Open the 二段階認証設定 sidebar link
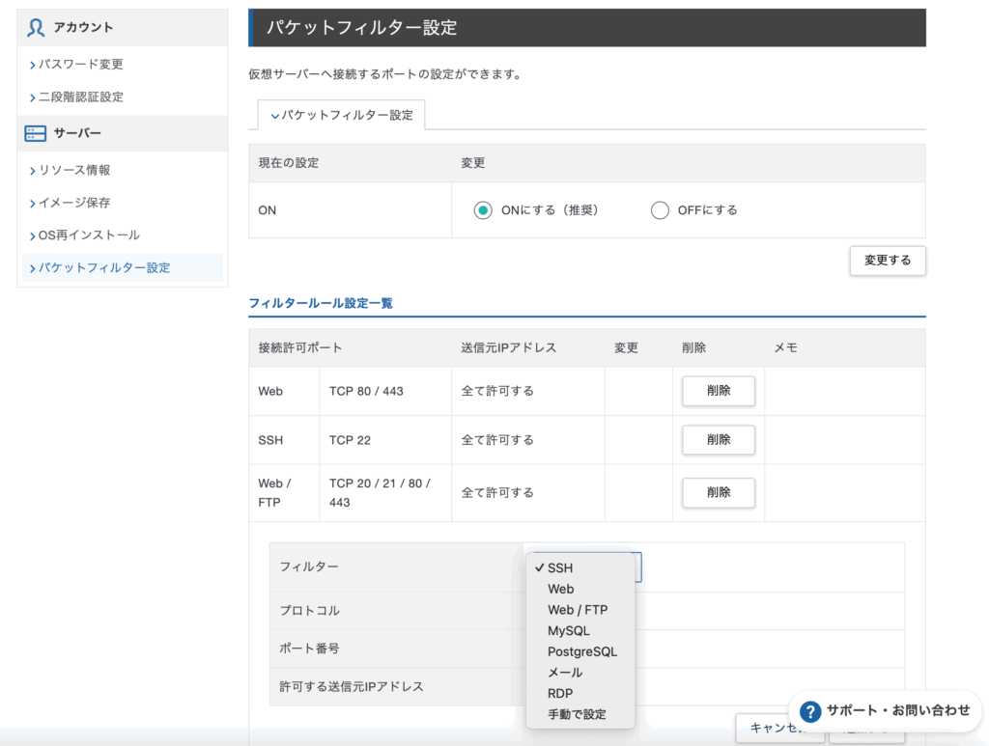Image resolution: width=989 pixels, height=746 pixels. 81,97
